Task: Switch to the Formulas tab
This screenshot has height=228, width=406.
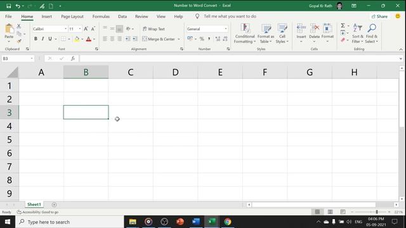Action: point(101,16)
